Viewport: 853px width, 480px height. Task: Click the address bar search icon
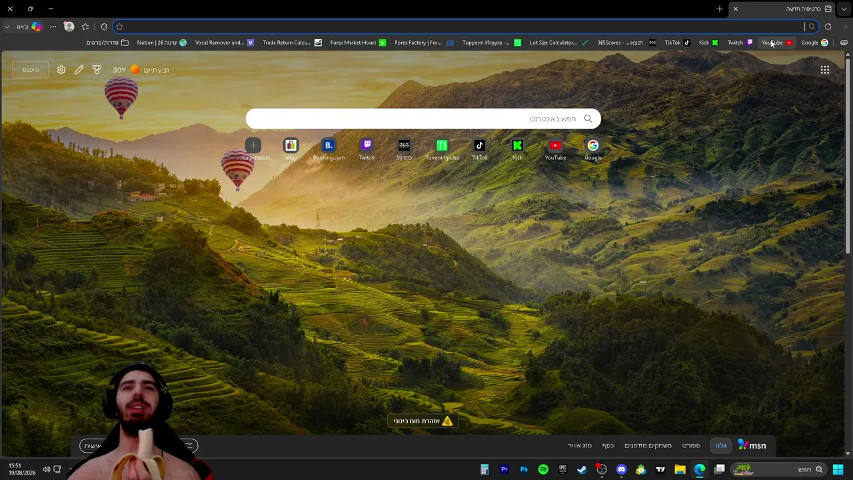[812, 27]
